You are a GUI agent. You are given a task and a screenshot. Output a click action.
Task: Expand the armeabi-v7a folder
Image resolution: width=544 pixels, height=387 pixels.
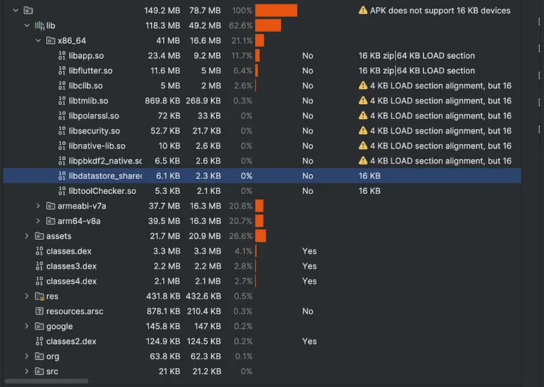(39, 206)
